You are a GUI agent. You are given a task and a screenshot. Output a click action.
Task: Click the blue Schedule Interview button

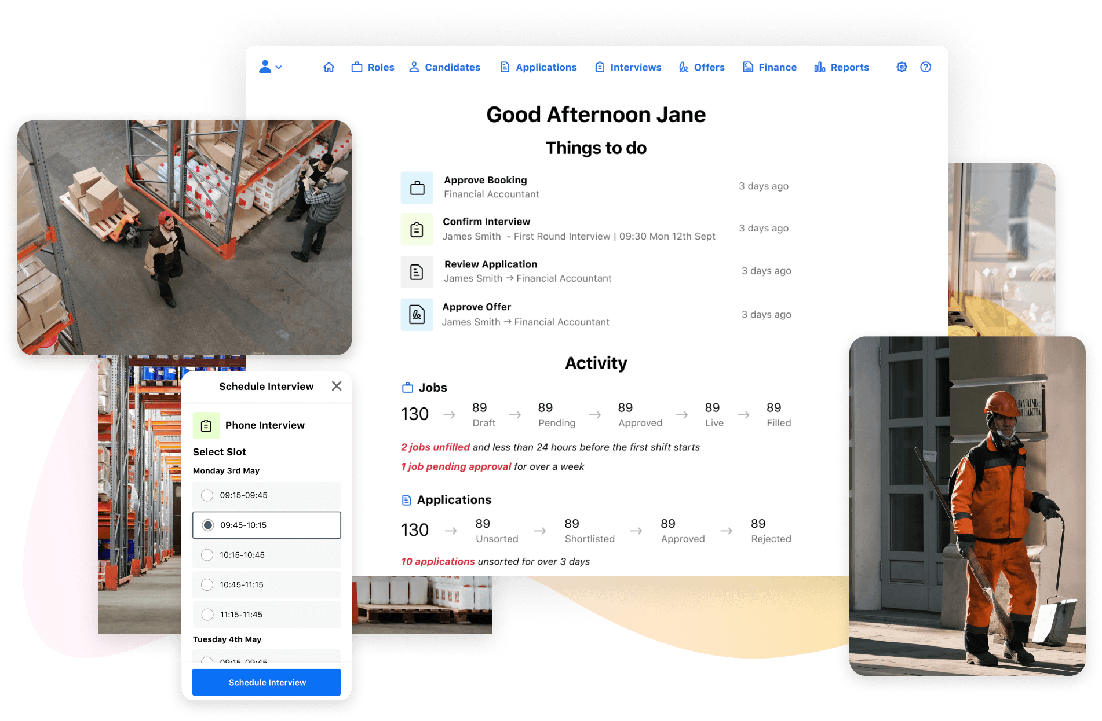coord(267,682)
